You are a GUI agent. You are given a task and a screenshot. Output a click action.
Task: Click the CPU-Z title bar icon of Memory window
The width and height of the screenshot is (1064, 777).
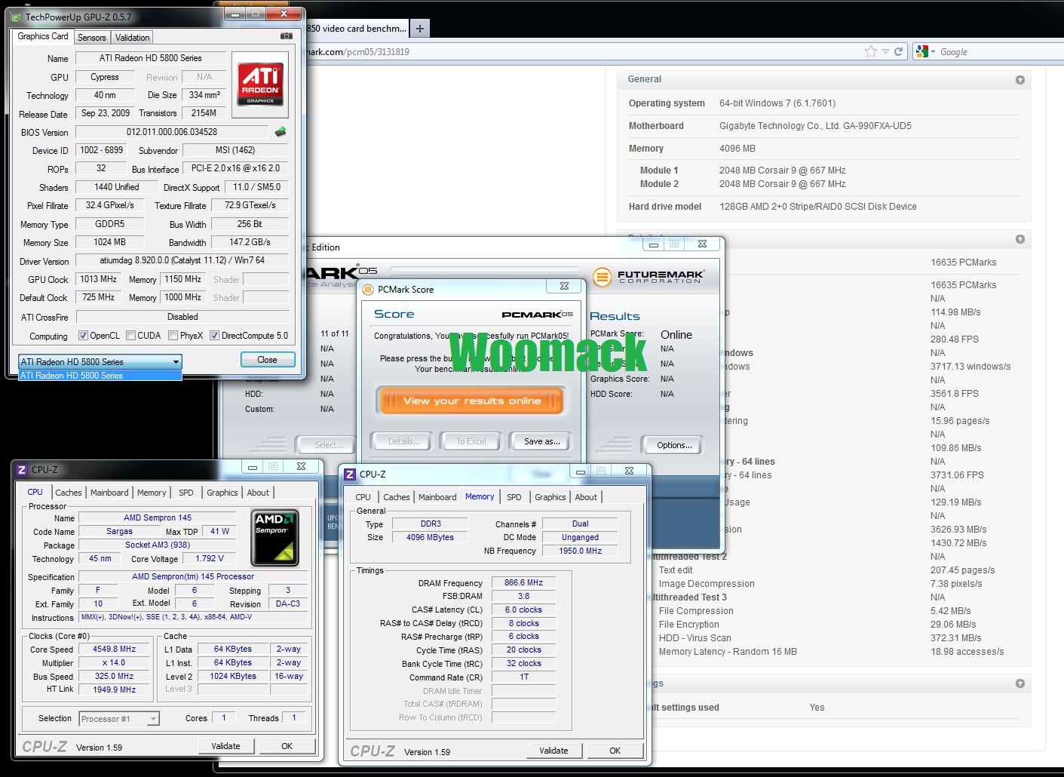pyautogui.click(x=350, y=474)
